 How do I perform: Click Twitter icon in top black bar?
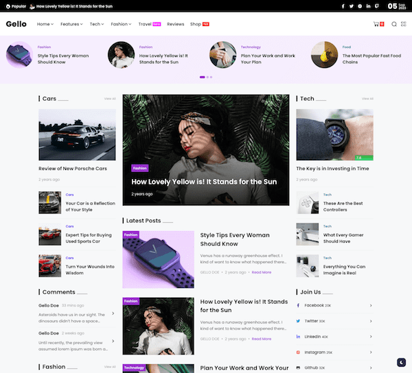click(x=351, y=6)
